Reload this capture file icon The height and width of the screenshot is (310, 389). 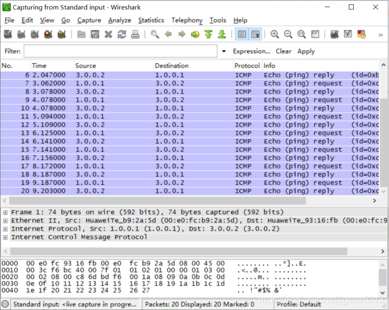tap(122, 34)
